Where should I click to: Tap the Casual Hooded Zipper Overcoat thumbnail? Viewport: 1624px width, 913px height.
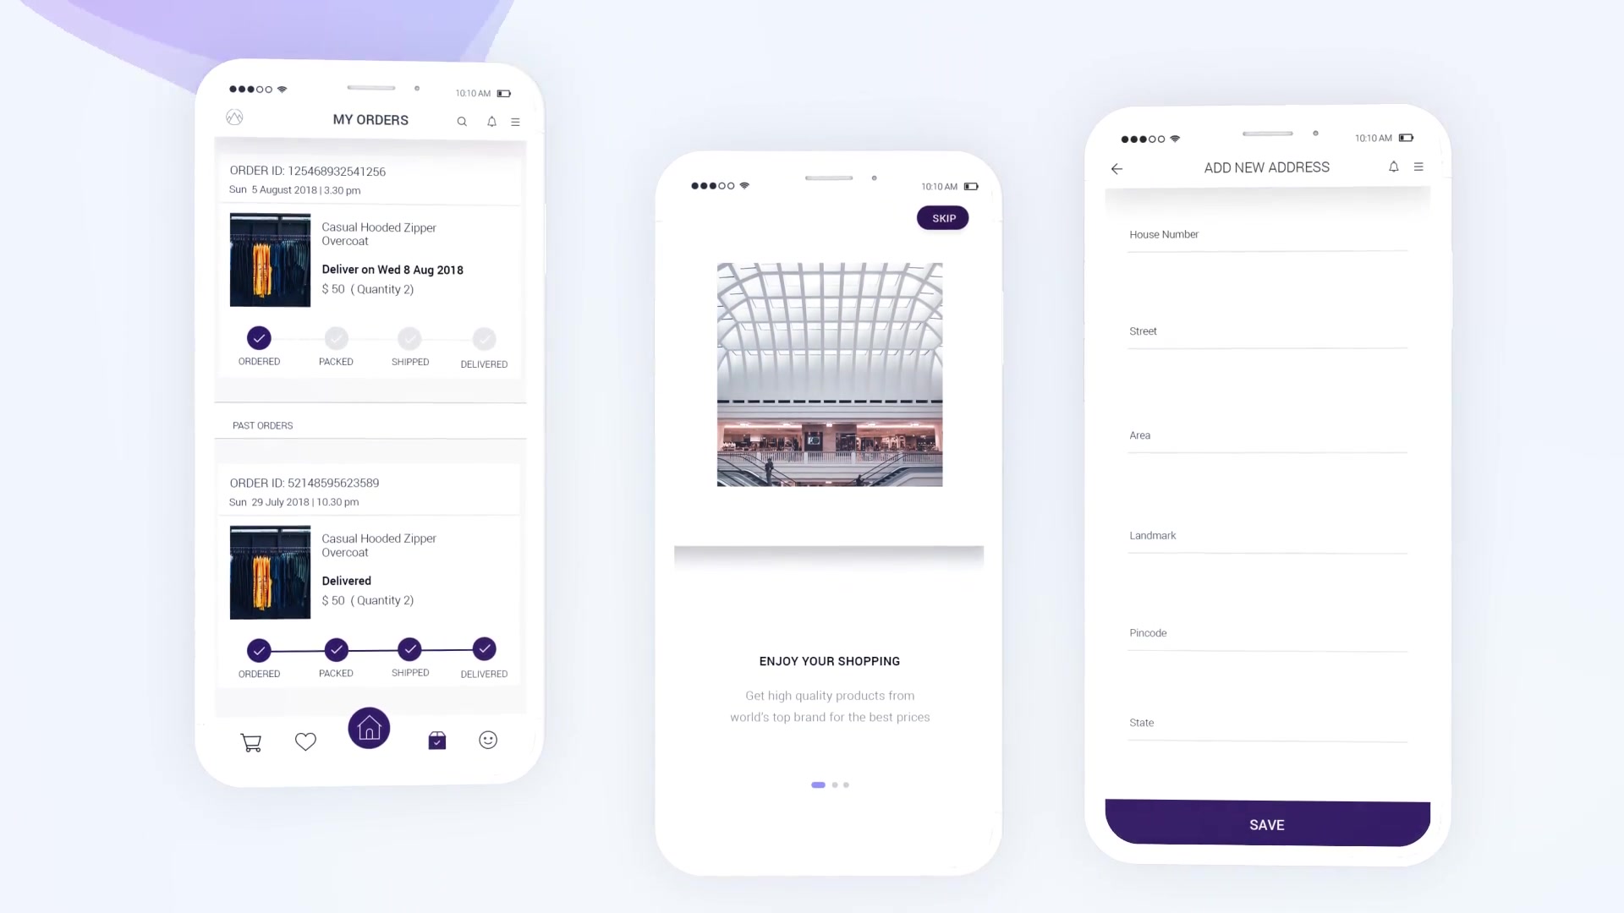[x=269, y=260]
